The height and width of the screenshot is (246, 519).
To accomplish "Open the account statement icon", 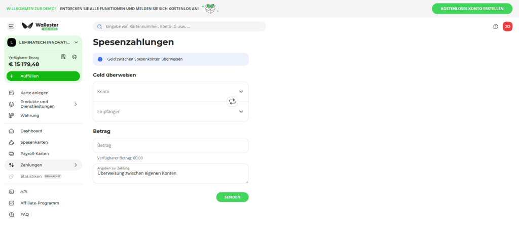I will point(63,57).
